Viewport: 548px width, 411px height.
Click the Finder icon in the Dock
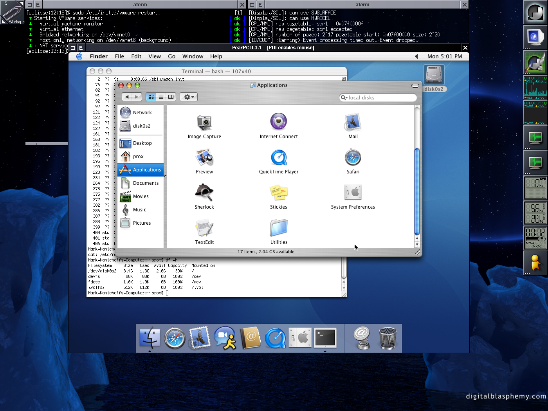pos(150,338)
